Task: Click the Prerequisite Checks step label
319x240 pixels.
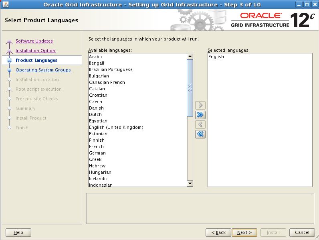Action: tap(37, 99)
